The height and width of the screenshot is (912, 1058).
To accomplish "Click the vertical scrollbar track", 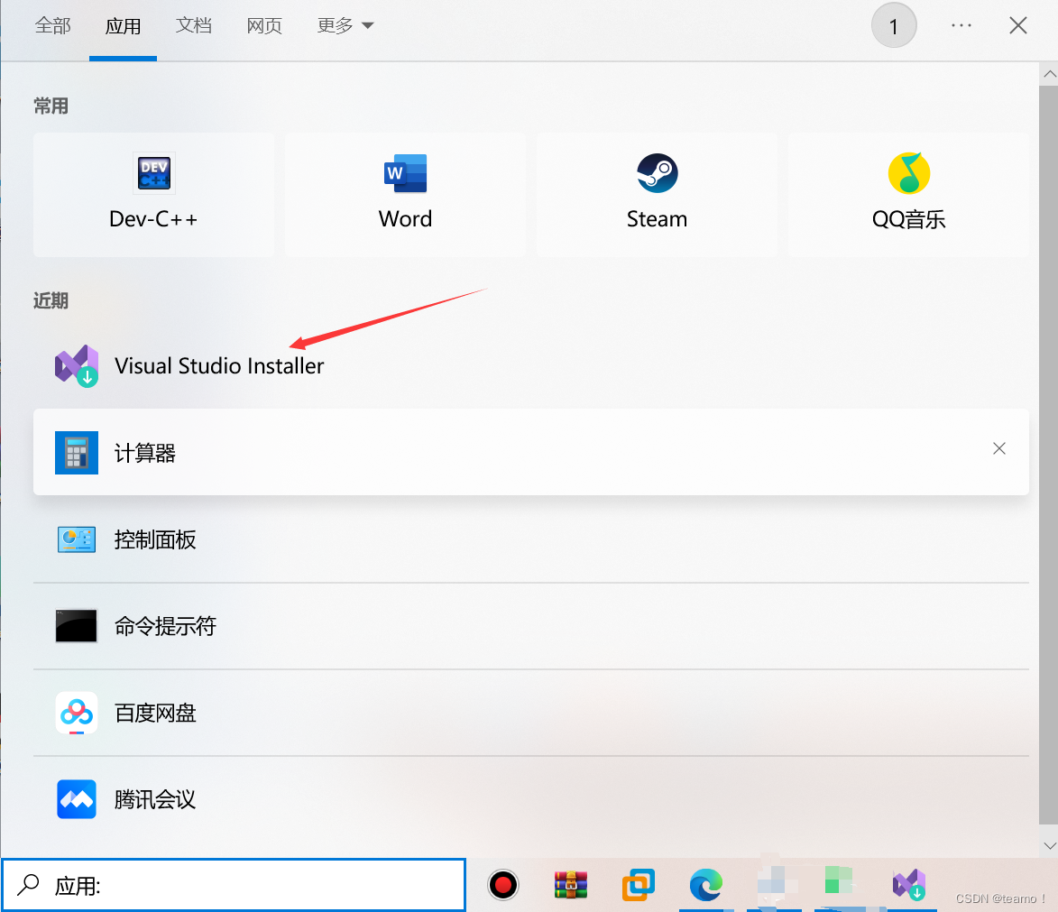I will coord(1049,455).
